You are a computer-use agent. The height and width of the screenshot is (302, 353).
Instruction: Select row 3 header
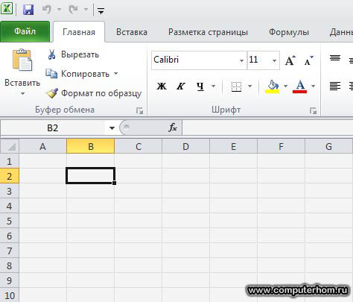coord(10,191)
